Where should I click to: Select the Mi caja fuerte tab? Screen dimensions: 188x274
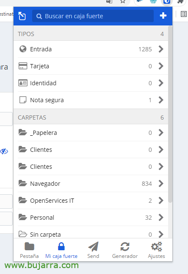[x=61, y=250]
